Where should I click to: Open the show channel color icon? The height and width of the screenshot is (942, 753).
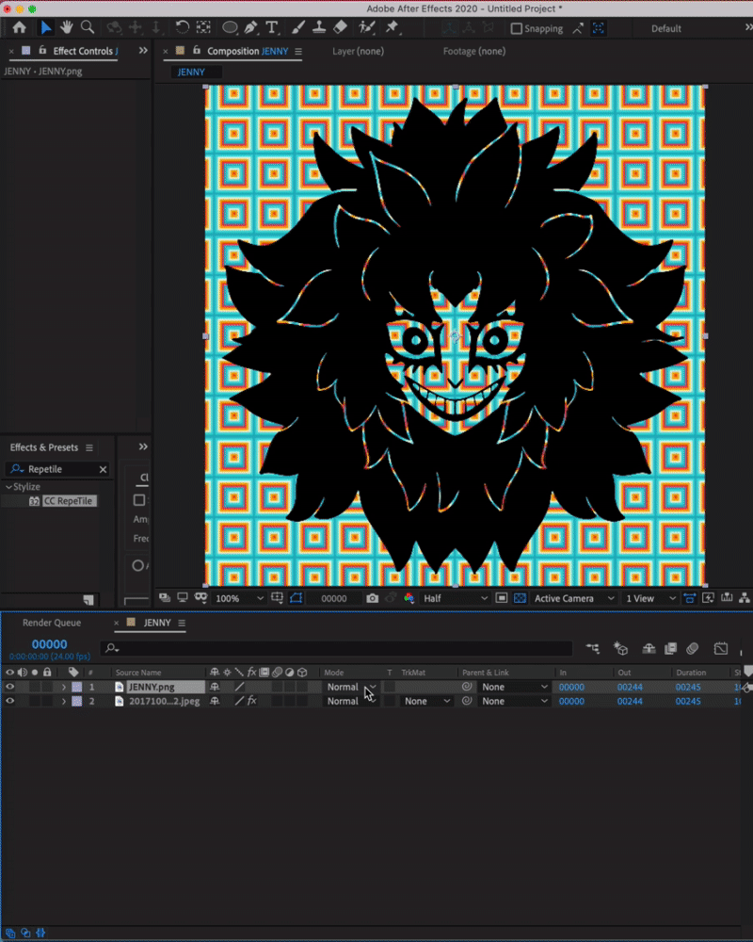point(409,598)
